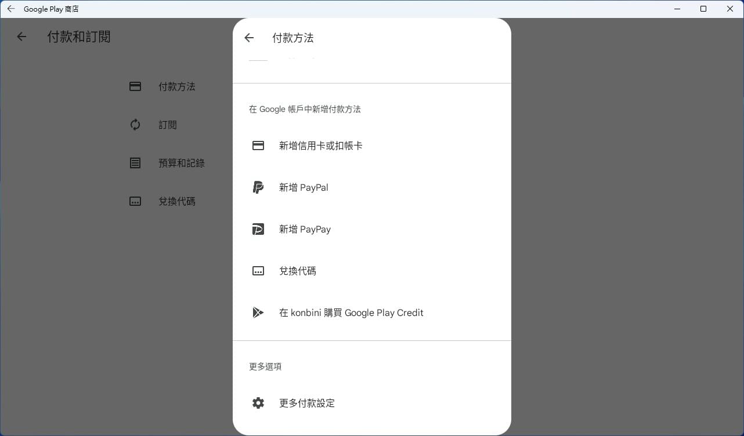Open 兌換代碼 in background menu
The image size is (744, 436).
click(x=177, y=201)
